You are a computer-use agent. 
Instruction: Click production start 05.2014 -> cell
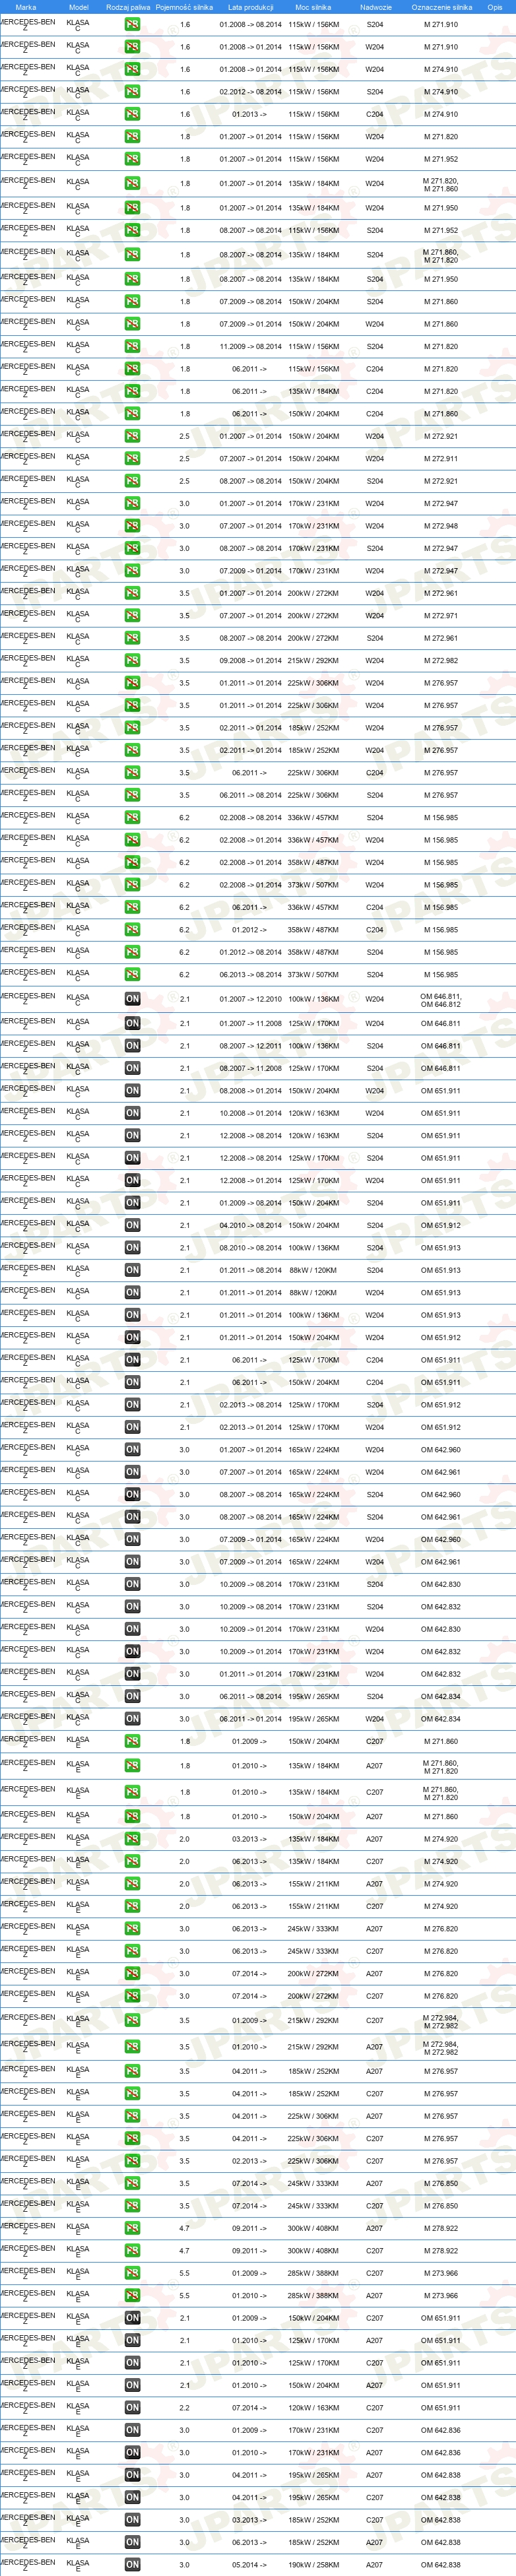[x=250, y=2565]
